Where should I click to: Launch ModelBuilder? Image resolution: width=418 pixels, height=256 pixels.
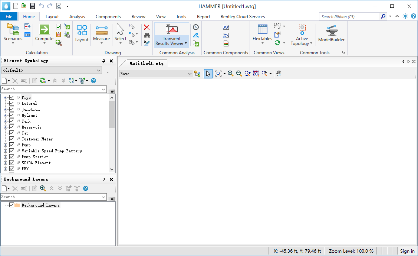[x=331, y=33]
